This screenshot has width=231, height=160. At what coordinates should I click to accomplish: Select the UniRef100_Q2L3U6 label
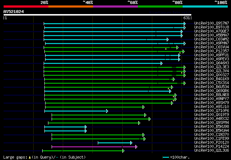coord(212,151)
